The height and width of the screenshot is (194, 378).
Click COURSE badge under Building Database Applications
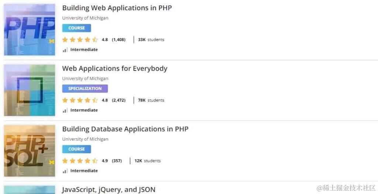(x=77, y=149)
